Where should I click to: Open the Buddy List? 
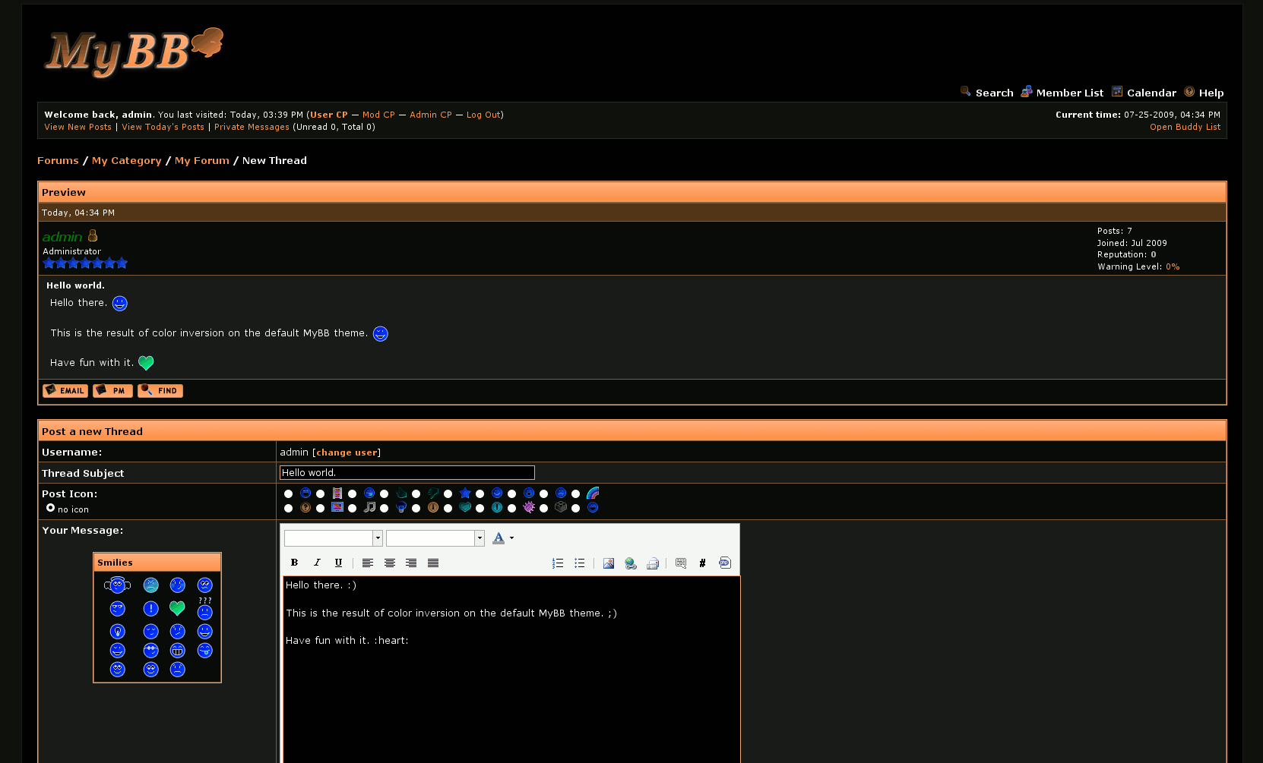point(1185,128)
